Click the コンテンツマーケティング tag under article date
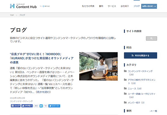The width and height of the screenshot is (167, 115). 21,101
